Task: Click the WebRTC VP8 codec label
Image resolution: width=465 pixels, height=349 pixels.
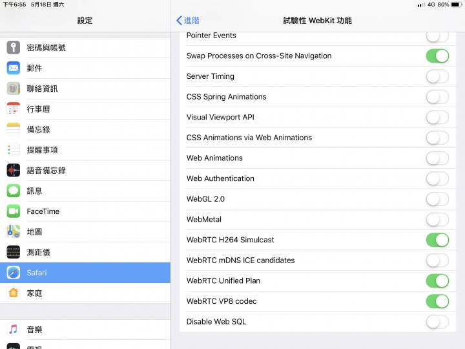Action: [222, 301]
